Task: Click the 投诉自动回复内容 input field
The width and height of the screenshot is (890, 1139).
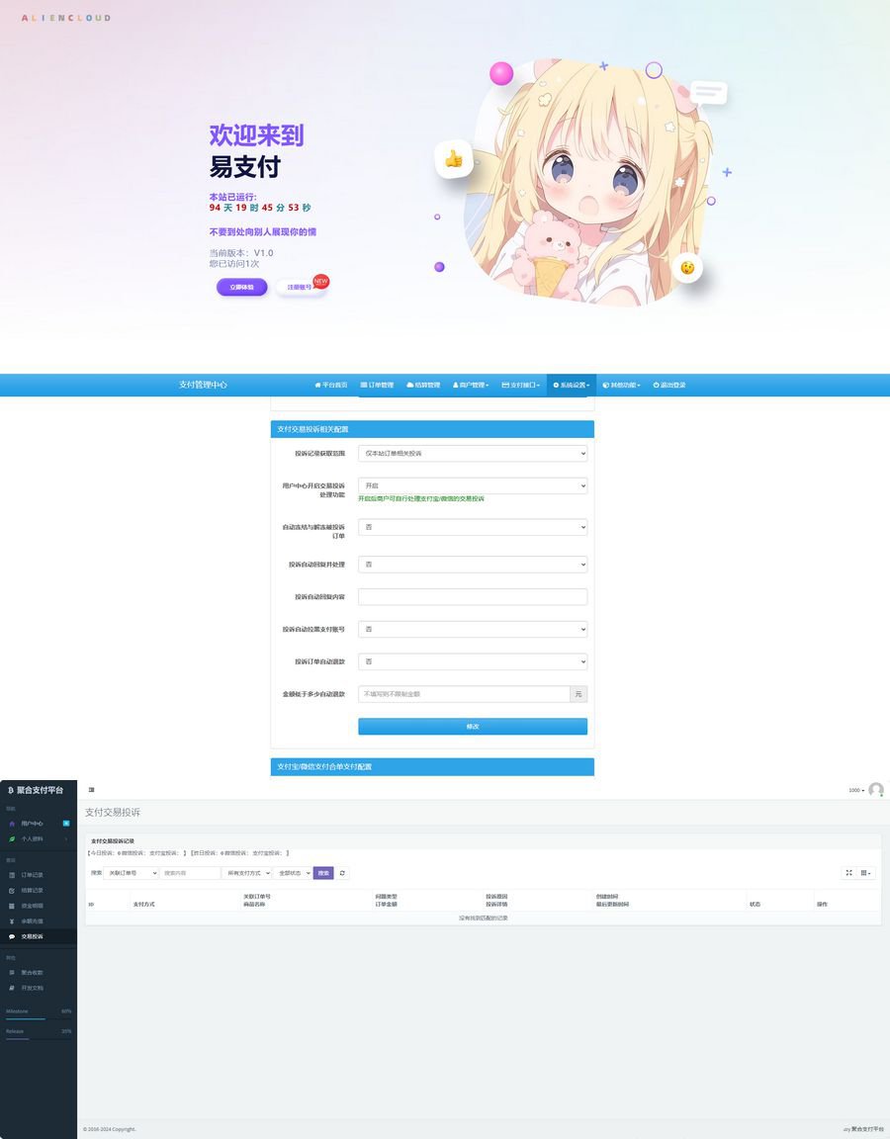Action: click(473, 596)
